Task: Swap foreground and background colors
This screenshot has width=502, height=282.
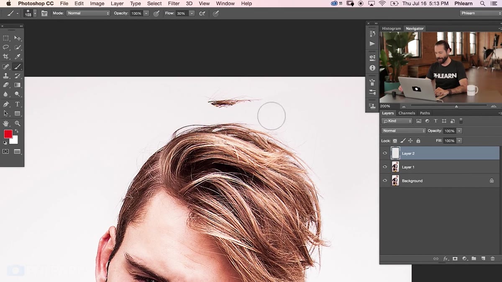Action: pos(17,131)
